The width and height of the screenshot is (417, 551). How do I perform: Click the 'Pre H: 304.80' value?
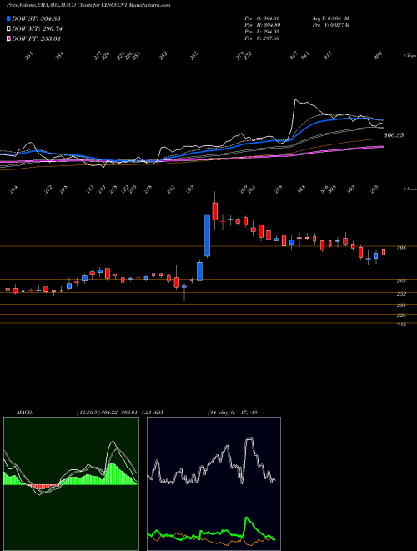[262, 25]
